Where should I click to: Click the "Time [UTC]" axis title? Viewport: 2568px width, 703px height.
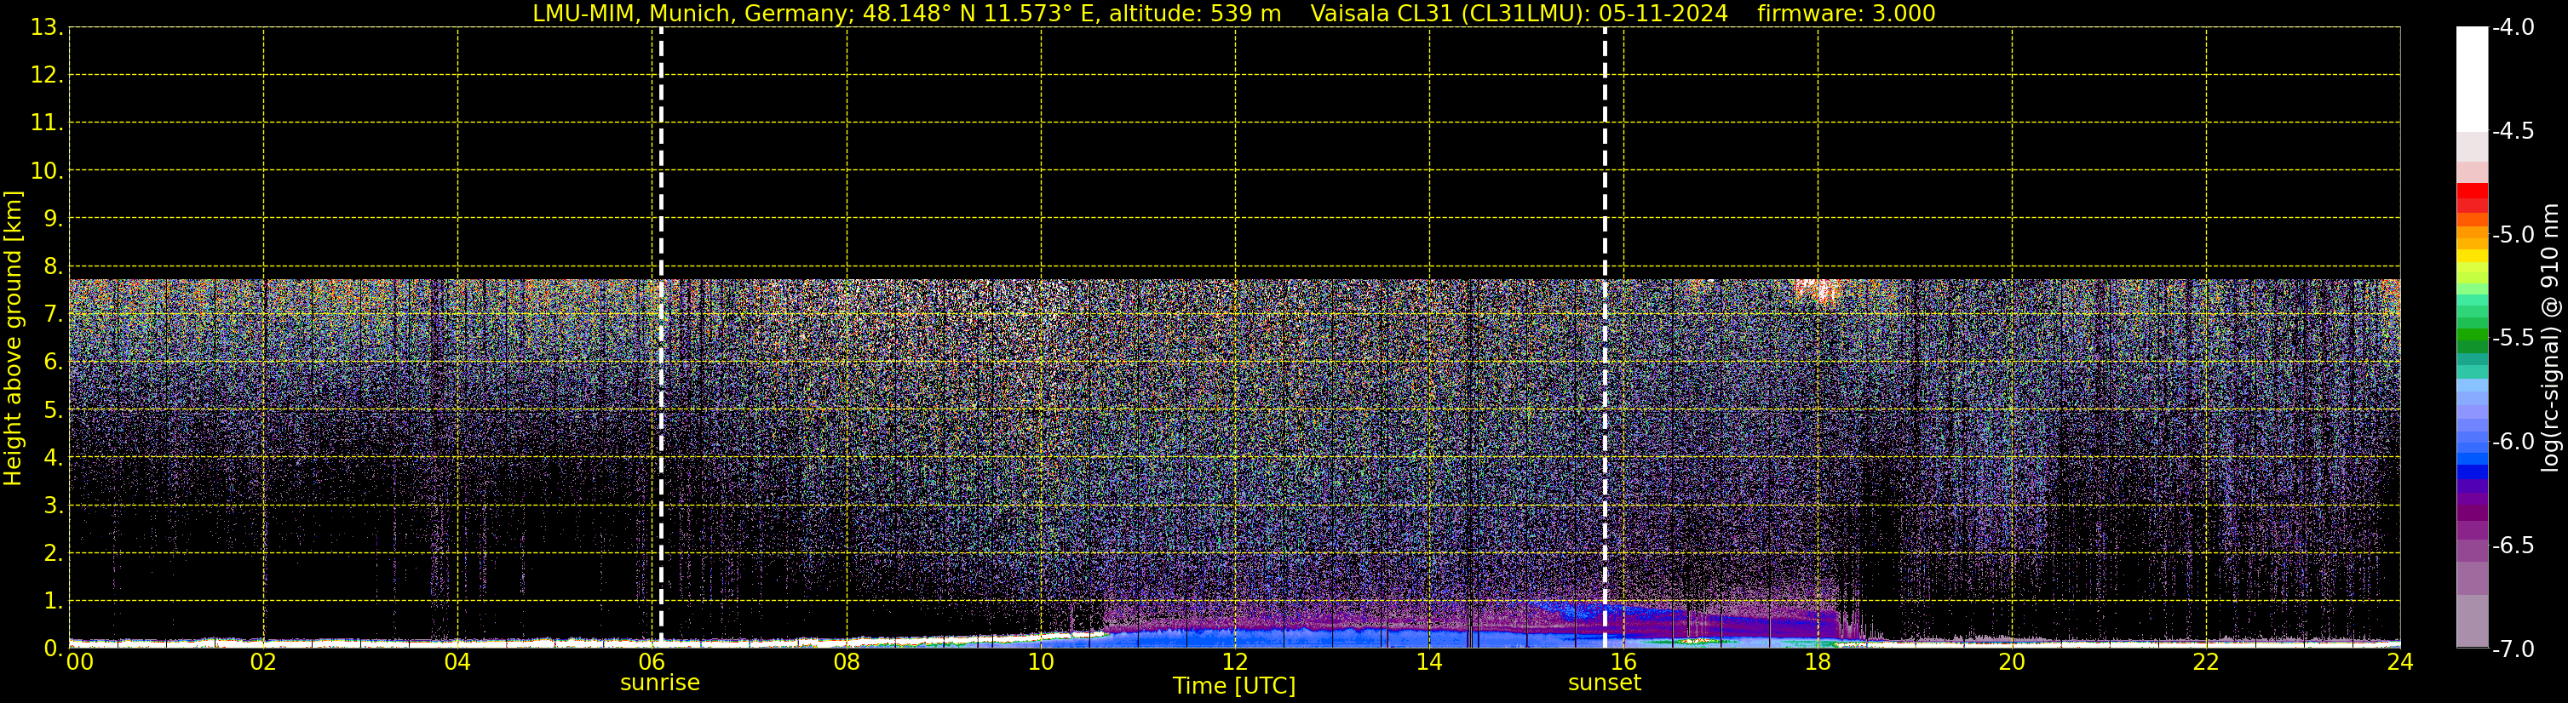tap(1234, 686)
